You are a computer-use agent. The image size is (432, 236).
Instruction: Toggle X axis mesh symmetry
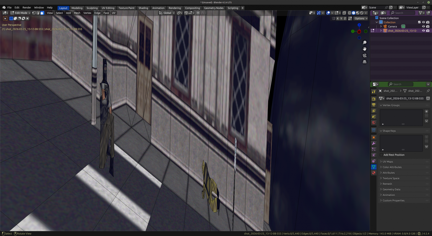337,19
